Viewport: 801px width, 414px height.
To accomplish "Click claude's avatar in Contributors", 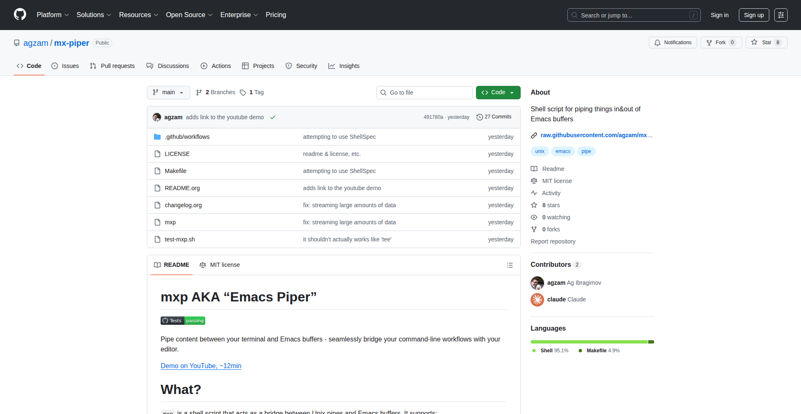I will (537, 300).
